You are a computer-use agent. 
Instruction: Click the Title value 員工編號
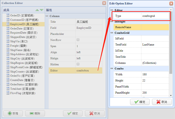[x=89, y=22]
